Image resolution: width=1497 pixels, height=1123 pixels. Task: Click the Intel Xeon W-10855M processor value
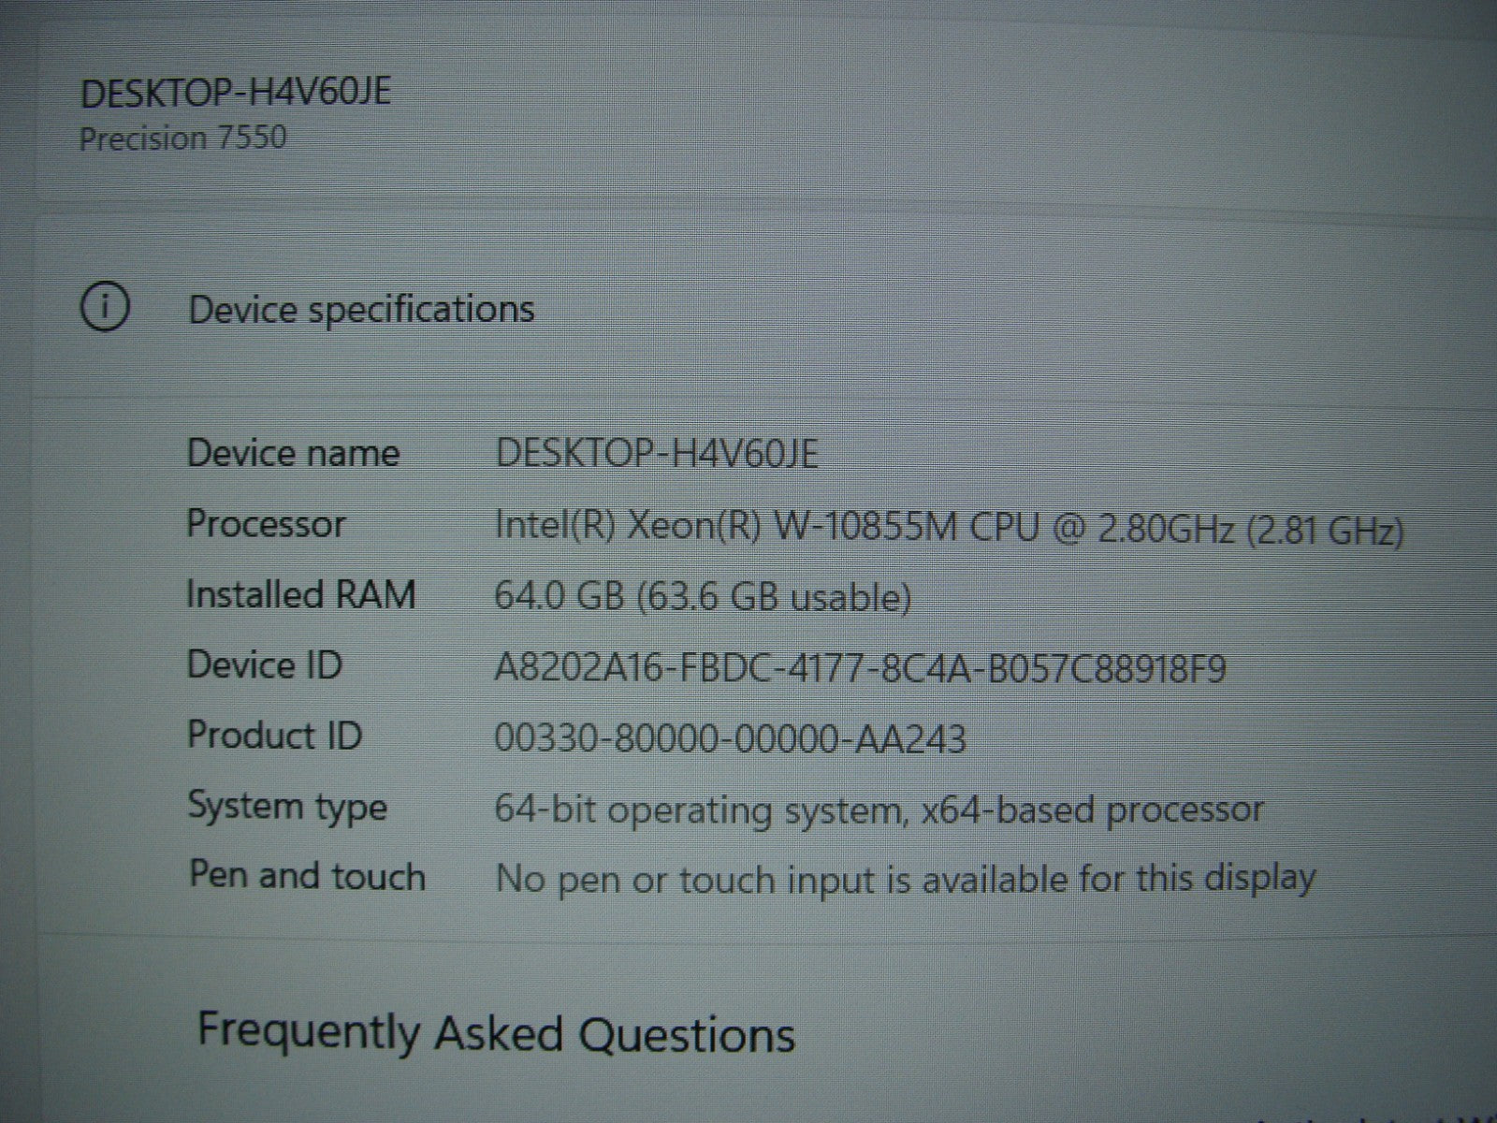(949, 529)
